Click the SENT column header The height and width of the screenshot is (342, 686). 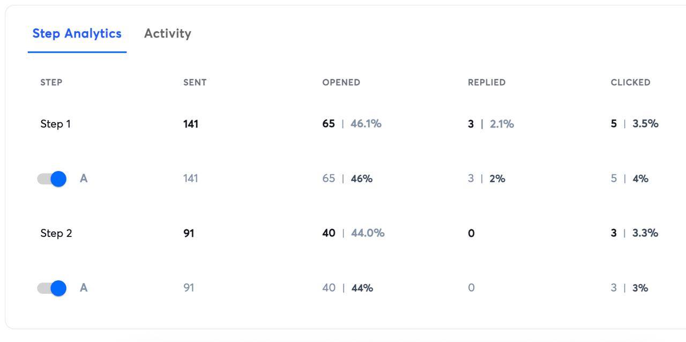pos(195,83)
